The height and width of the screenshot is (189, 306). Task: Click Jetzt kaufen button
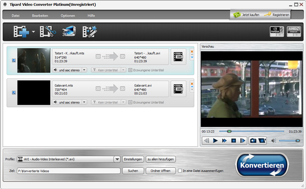click(246, 14)
